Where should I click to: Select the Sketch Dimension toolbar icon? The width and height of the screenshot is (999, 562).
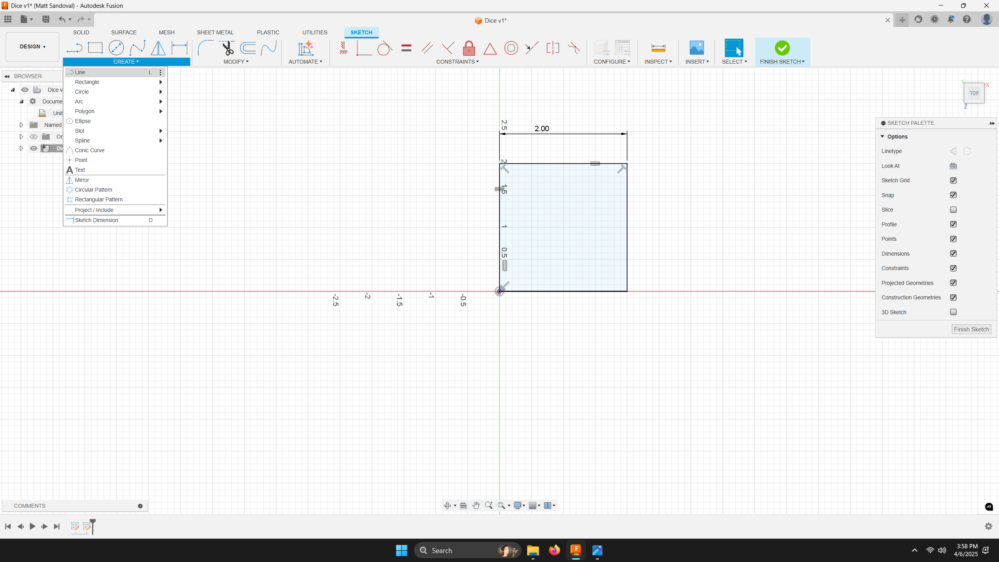pos(180,48)
